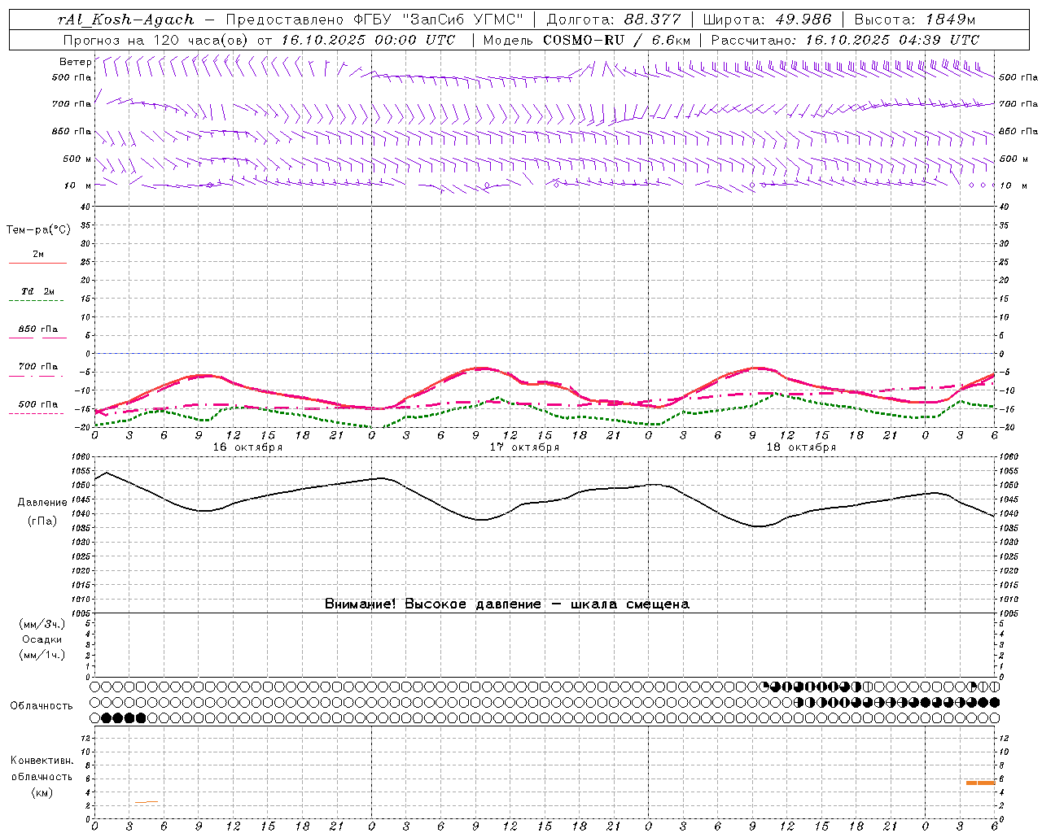This screenshot has height=833, width=1042.
Task: Click the longitude value 'Долгота: 88.377'
Action: pyautogui.click(x=612, y=20)
